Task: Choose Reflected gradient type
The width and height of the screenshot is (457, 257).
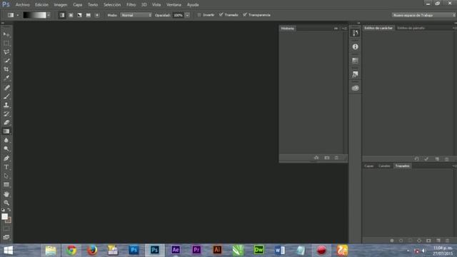Action: [x=89, y=15]
